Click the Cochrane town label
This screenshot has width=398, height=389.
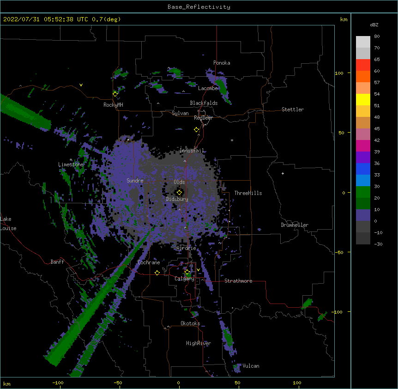[149, 262]
